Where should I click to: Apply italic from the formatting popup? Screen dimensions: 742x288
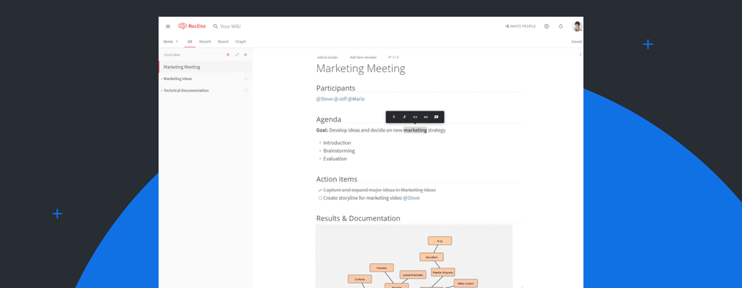pyautogui.click(x=404, y=117)
